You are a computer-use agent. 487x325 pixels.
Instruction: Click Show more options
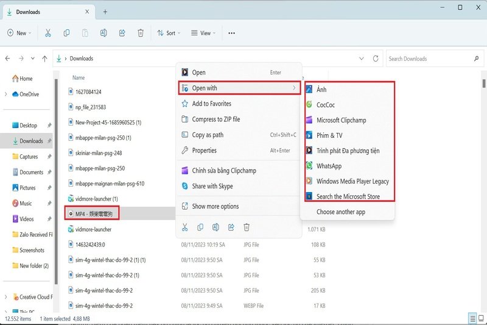(215, 206)
